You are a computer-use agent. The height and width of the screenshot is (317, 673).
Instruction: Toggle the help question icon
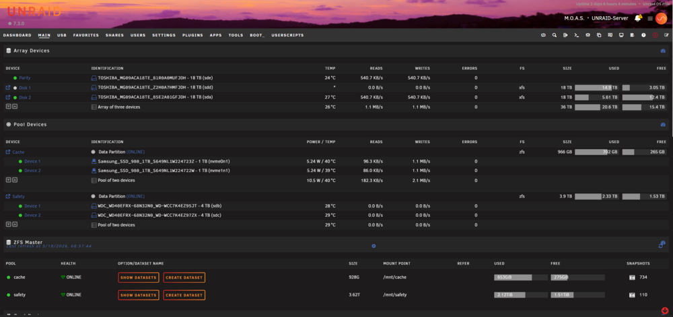pos(643,35)
